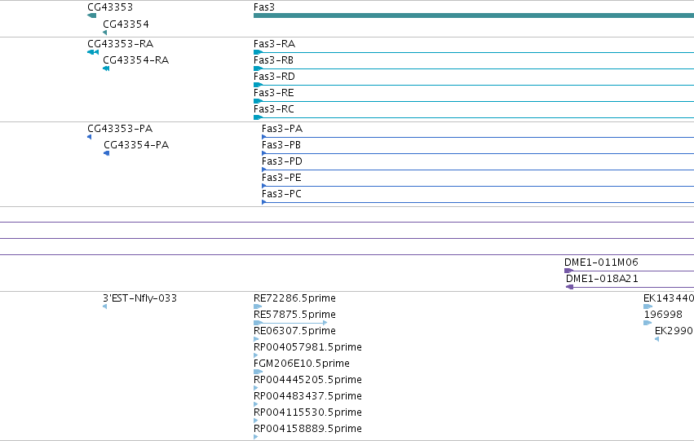This screenshot has height=441, width=694.
Task: Click the RE57875.5prime EST line glyph
Action: [x=290, y=323]
